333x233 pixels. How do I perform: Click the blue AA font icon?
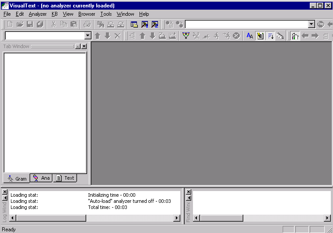point(250,36)
